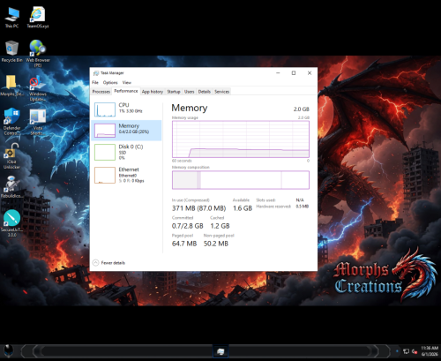
Task: Minimize the Task Manager window
Action: pos(278,73)
